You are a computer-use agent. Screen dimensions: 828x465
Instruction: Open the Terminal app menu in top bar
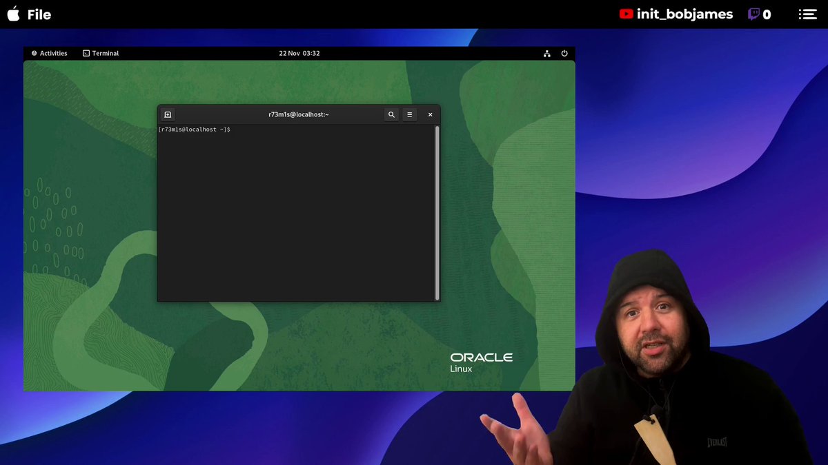pos(101,53)
